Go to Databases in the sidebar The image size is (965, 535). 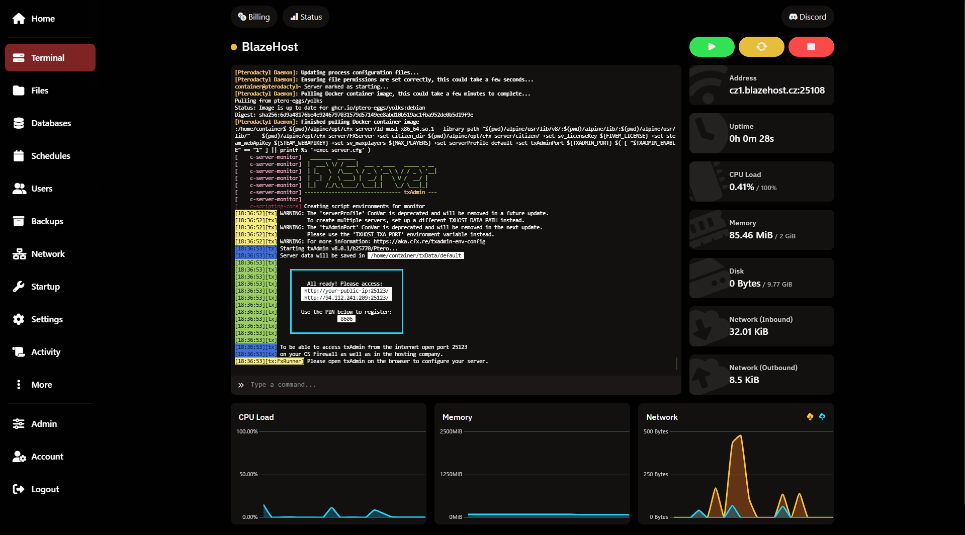(x=50, y=123)
